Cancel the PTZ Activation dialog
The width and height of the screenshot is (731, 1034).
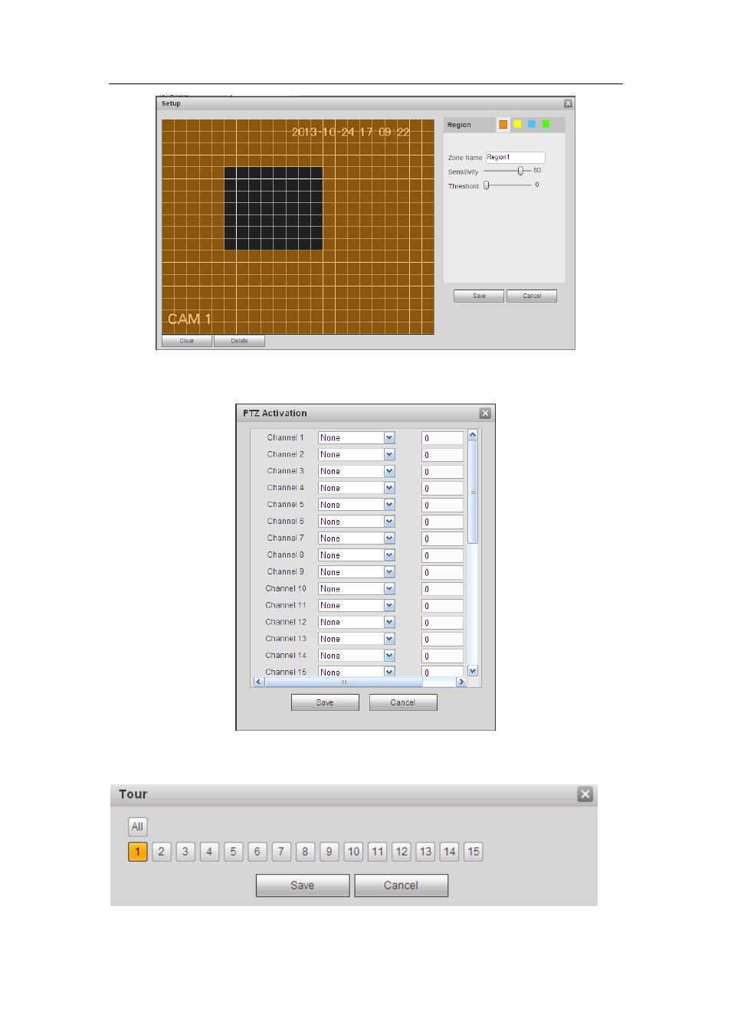403,702
